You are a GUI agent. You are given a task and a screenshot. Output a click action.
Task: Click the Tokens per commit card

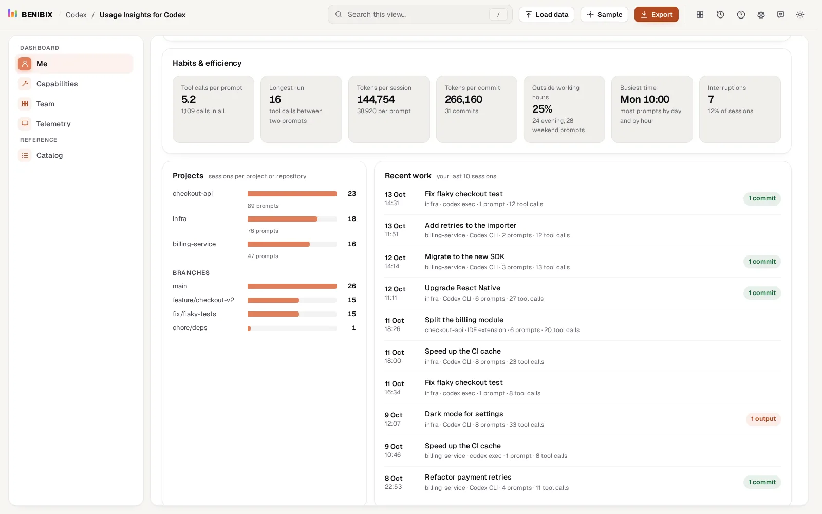coord(477,109)
